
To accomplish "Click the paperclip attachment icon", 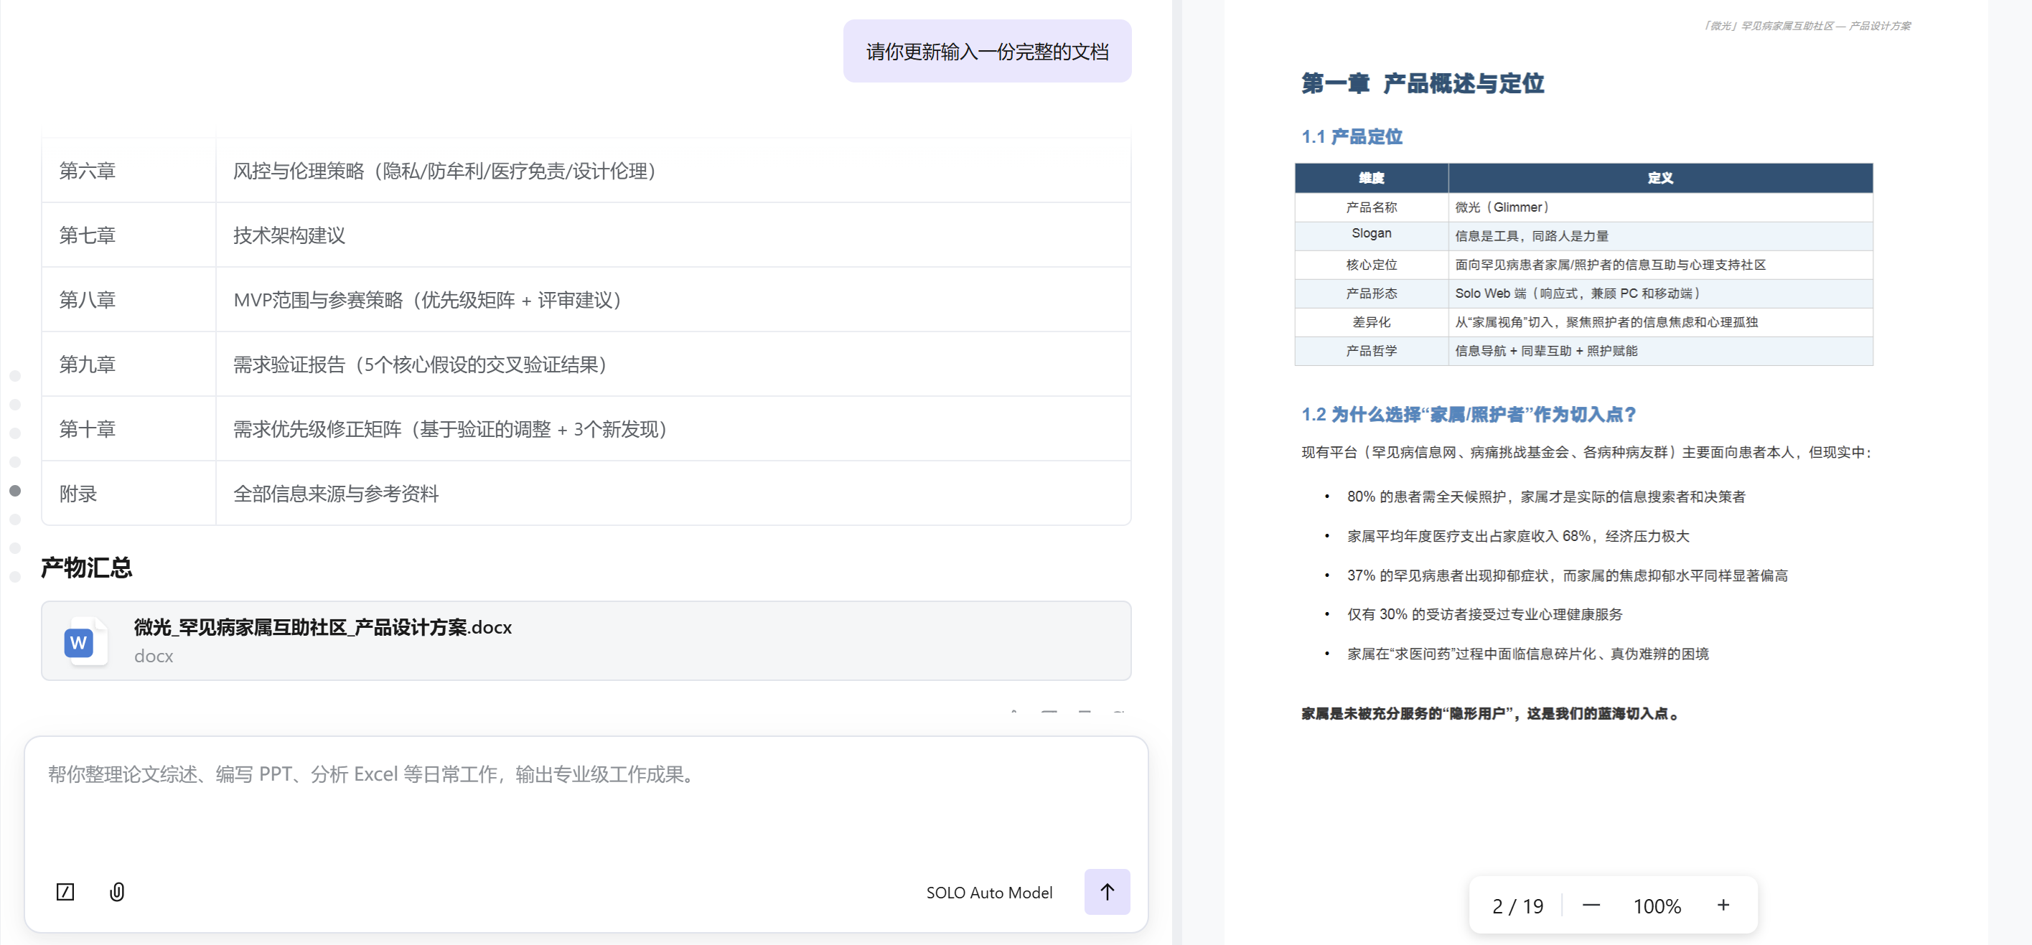I will click(117, 891).
